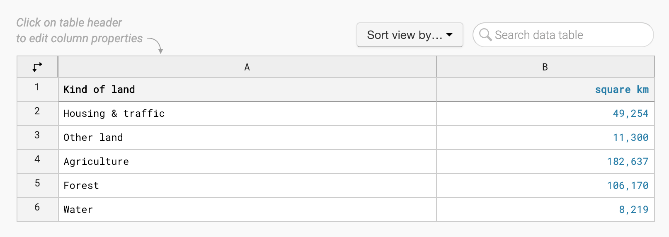669x237 pixels.
Task: Select column B header
Action: [x=545, y=67]
